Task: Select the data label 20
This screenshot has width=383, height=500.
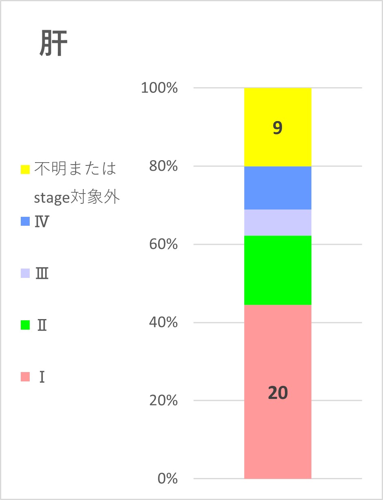Action: [x=278, y=393]
